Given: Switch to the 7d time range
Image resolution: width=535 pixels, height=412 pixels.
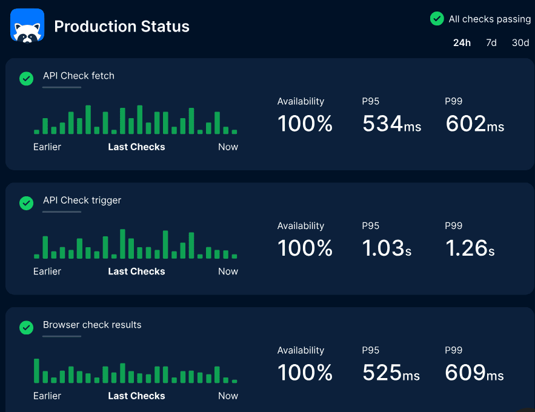Looking at the screenshot, I should [491, 42].
